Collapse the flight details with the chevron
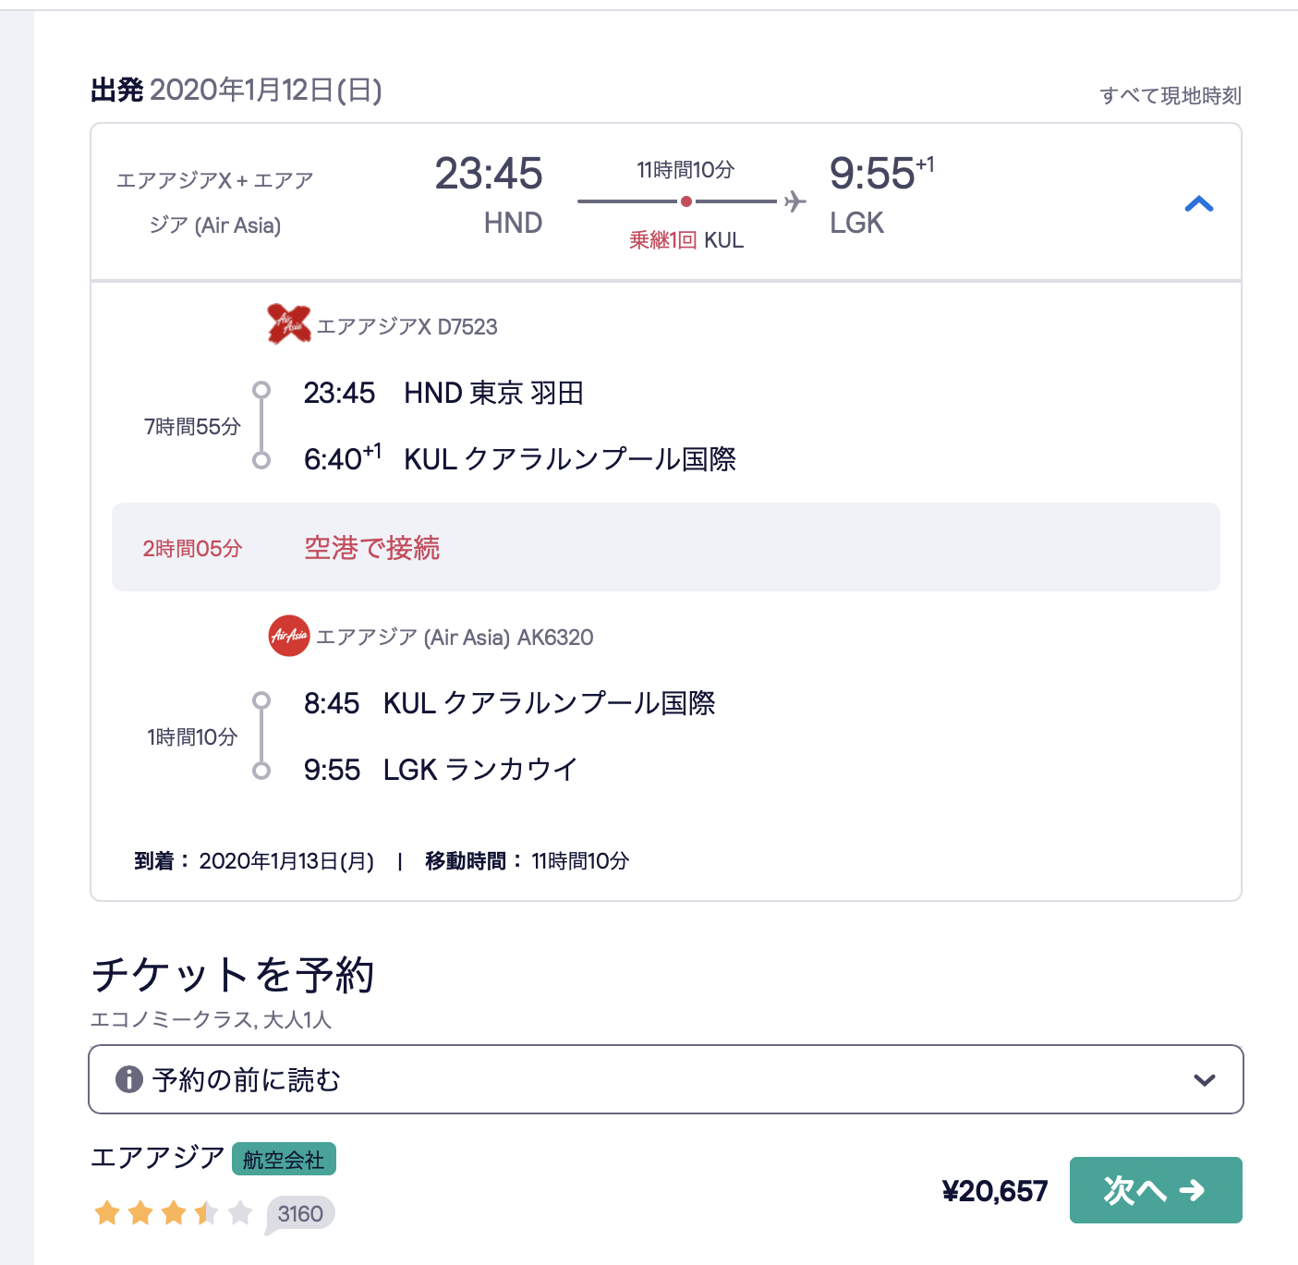 (1199, 204)
